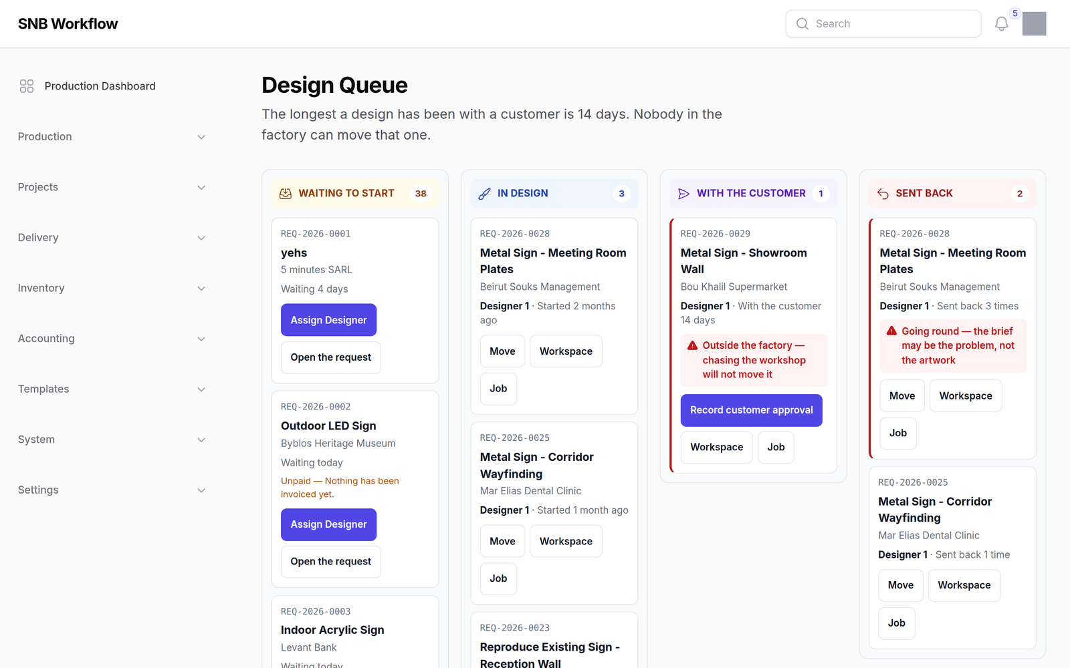Image resolution: width=1070 pixels, height=668 pixels.
Task: Open Workspace for Metal Sign - Showroom Wall
Action: (716, 448)
